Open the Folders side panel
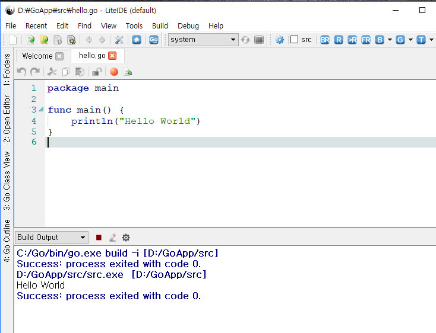 click(x=7, y=71)
